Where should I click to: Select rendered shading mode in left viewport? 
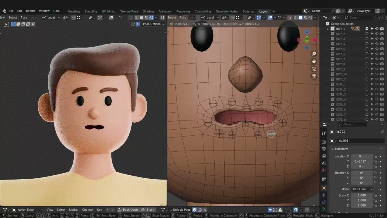point(151,18)
